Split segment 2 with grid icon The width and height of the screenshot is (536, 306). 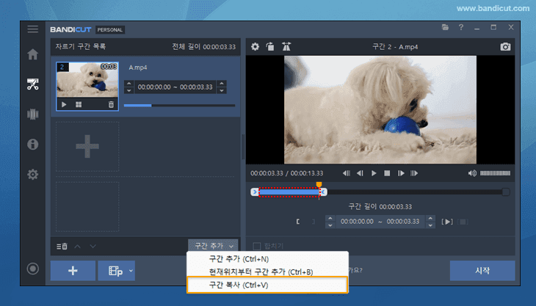(x=79, y=104)
